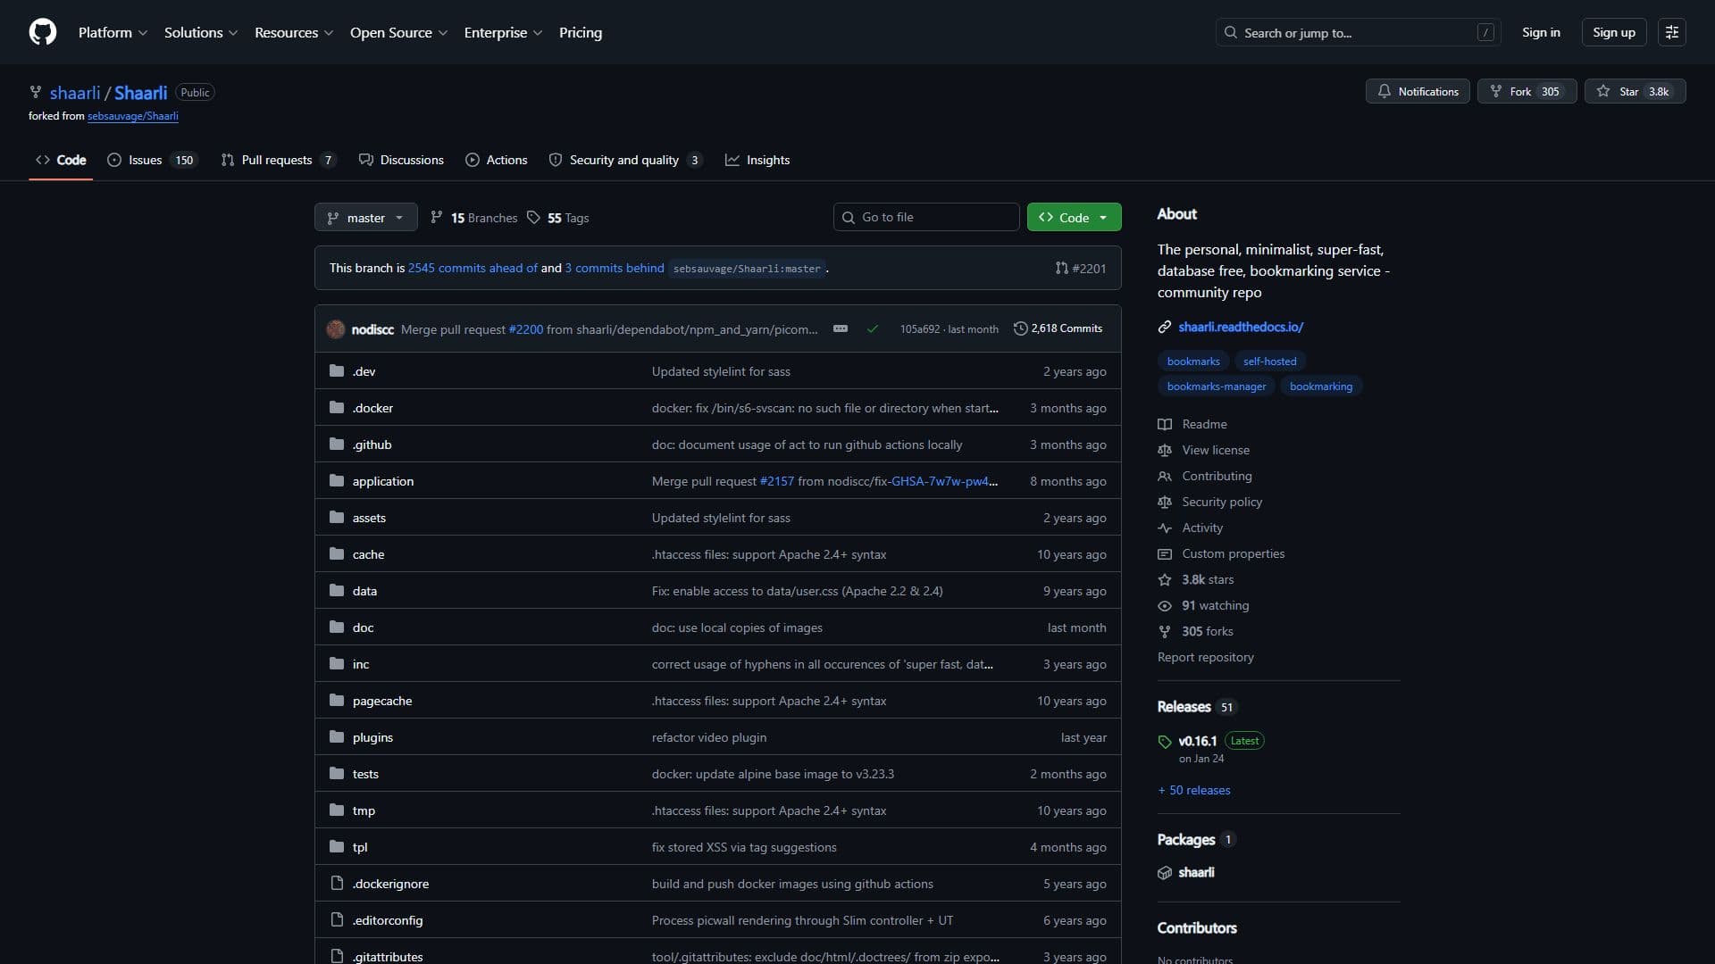Open the application folder
1715x964 pixels.
pyautogui.click(x=383, y=481)
